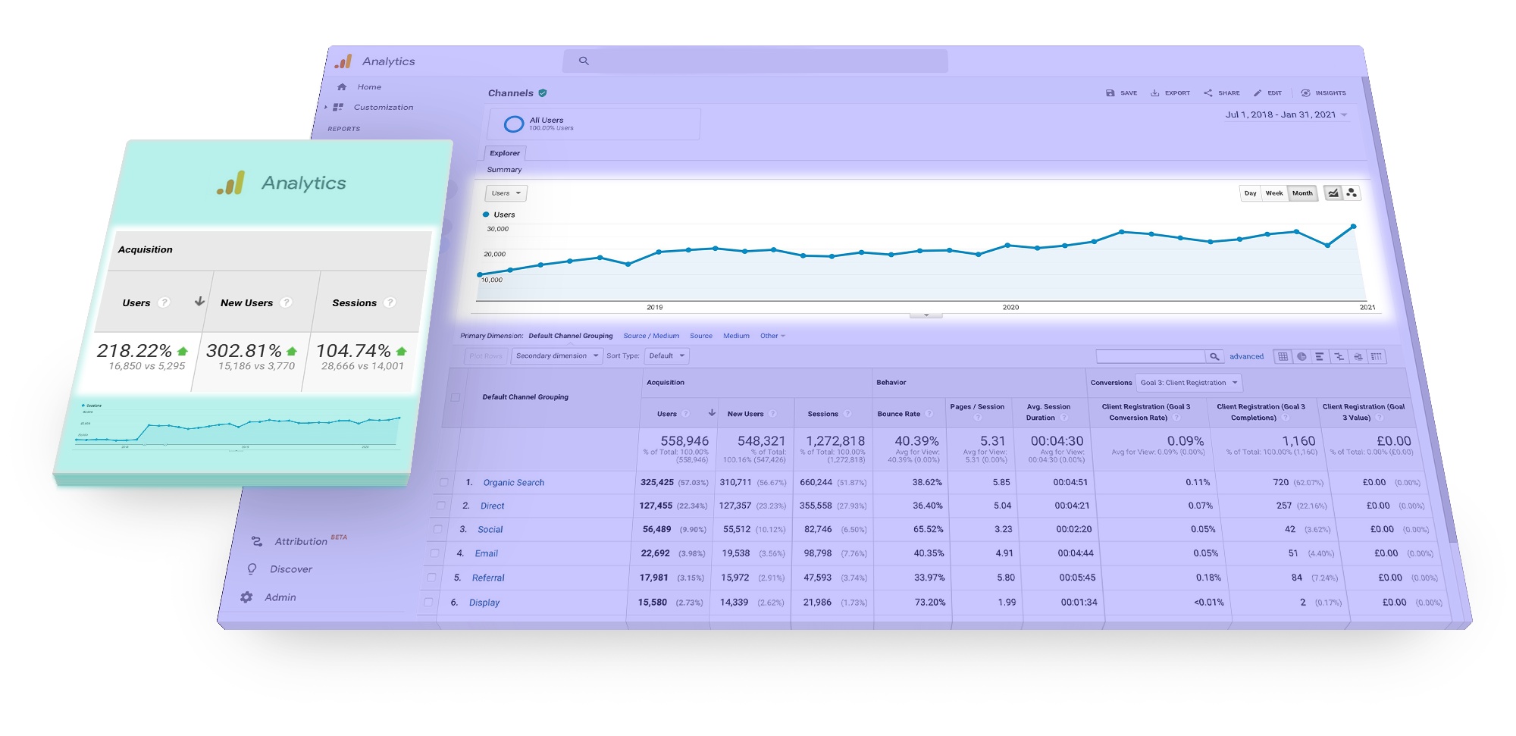Viewport: 1516px width, 736px height.
Task: Open the Users metric dropdown above the chart
Action: coord(506,193)
